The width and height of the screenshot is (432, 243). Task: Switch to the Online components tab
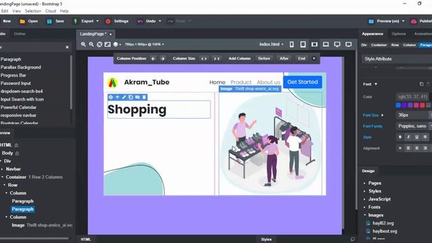[x=20, y=34]
